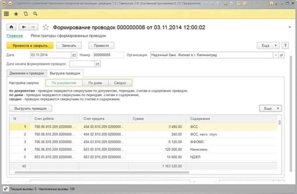Sort by the Содержание column header
This screenshot has width=297, height=194.
point(232,119)
